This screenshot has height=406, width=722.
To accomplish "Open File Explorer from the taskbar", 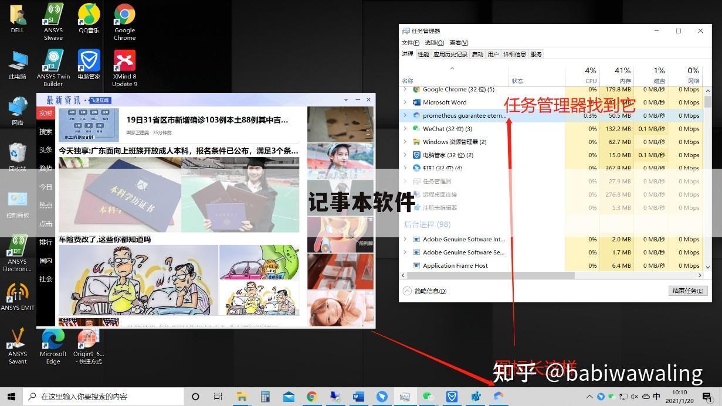I will click(x=242, y=397).
